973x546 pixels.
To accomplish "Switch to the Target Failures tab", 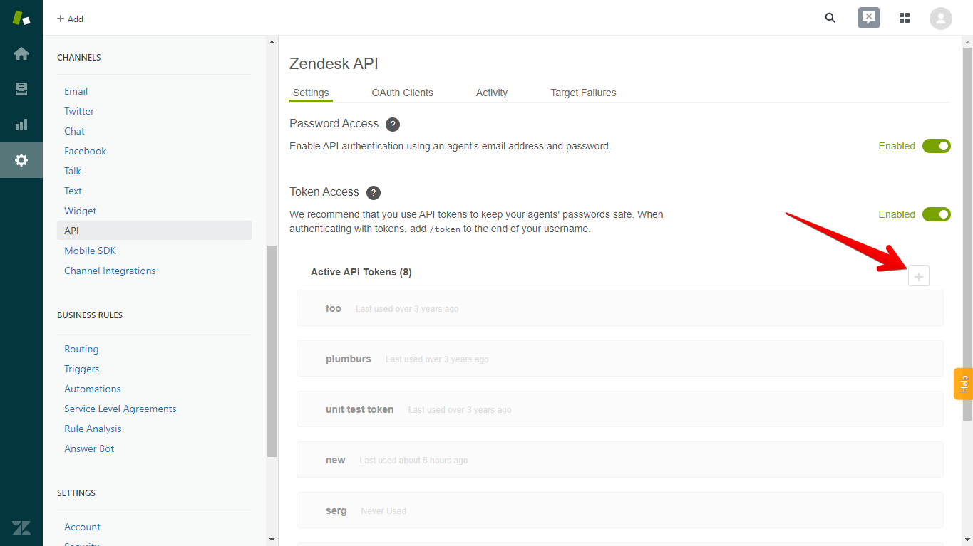I will (x=583, y=93).
